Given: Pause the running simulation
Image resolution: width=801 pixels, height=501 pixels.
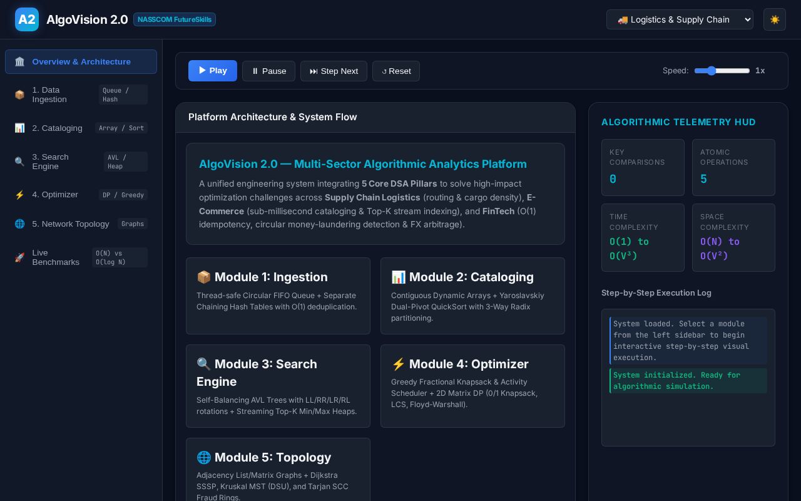Looking at the screenshot, I should tap(268, 71).
